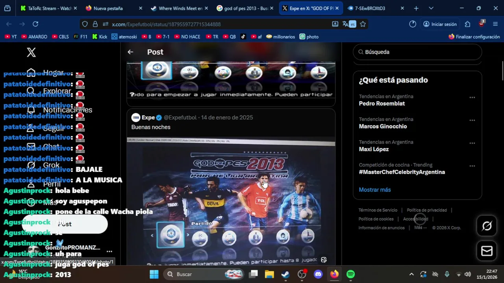
Task: Click the taskbar volume speaker icon
Action: (x=468, y=274)
